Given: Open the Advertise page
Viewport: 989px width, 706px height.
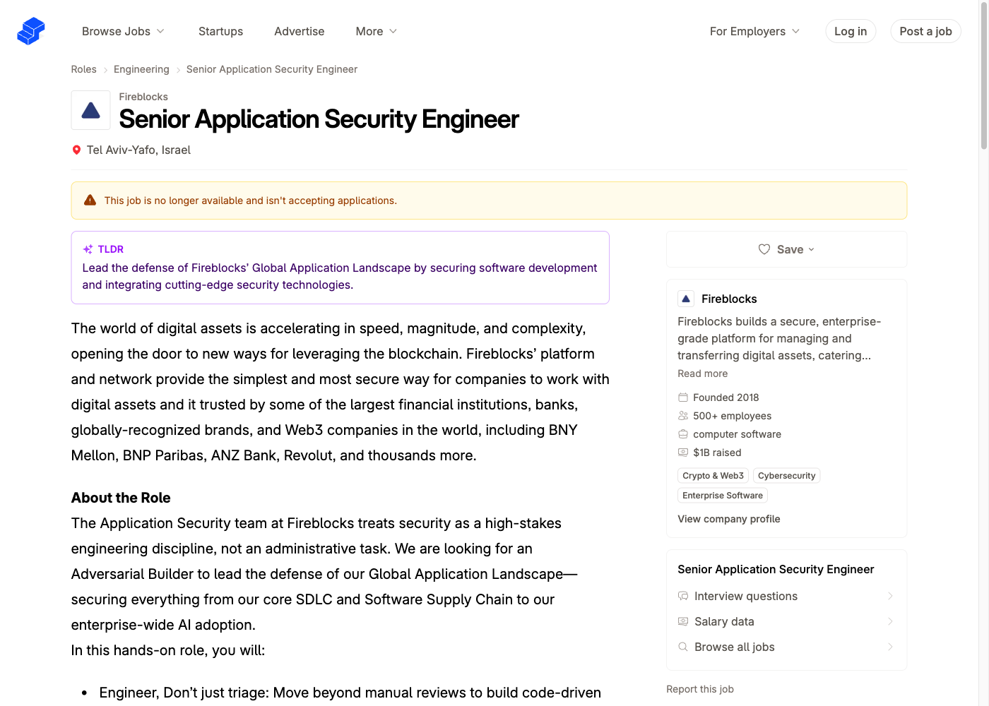Looking at the screenshot, I should coord(300,31).
